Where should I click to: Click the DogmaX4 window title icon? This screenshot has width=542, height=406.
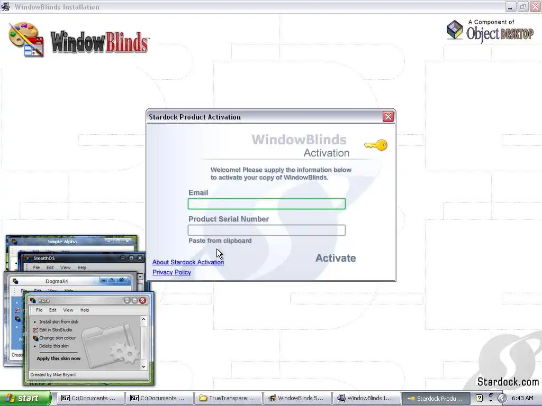click(x=15, y=281)
